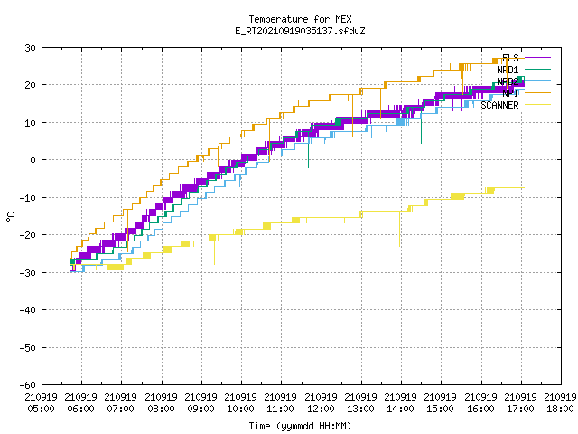This screenshot has height=434, width=578.
Task: Click the y-axis tick label -20
Action: [28, 235]
